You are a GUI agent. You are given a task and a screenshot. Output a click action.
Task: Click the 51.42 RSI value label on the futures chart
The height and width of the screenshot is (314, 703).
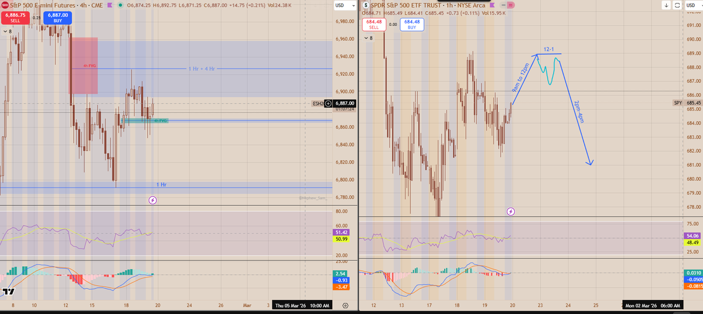tap(340, 232)
